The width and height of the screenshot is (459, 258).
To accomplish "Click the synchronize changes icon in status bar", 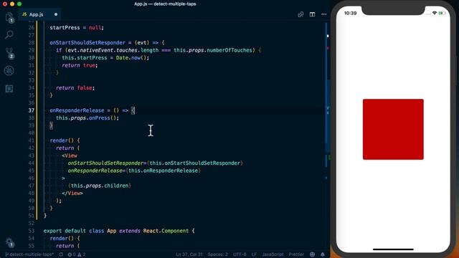I will tap(61, 254).
